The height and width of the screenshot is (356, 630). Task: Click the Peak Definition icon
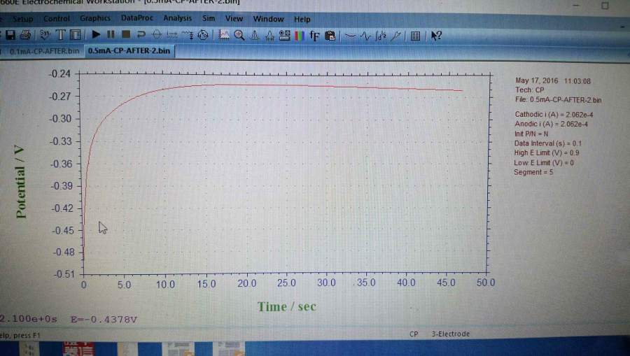[269, 36]
